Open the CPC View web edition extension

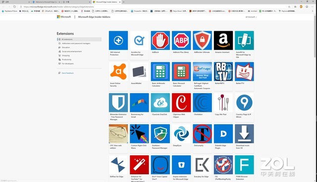118,138
